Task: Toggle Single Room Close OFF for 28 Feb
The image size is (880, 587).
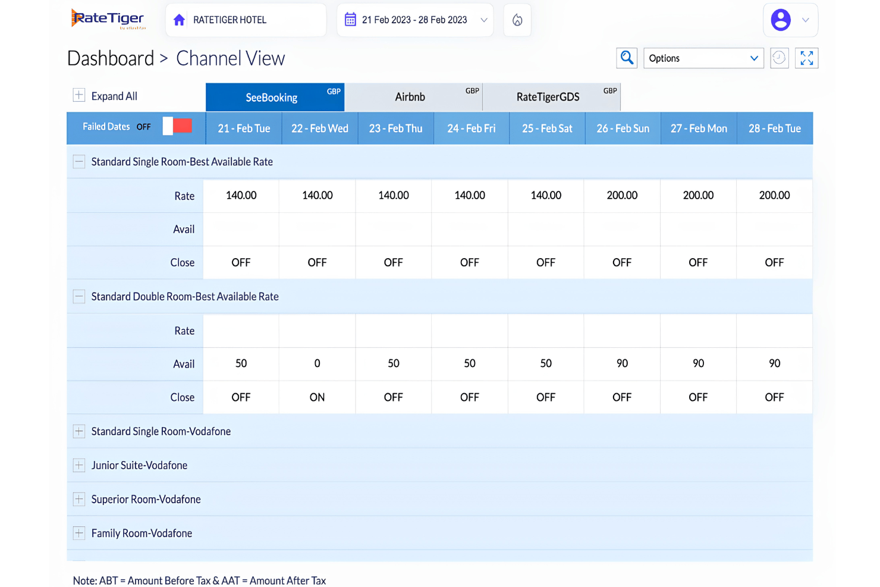Action: (x=774, y=262)
